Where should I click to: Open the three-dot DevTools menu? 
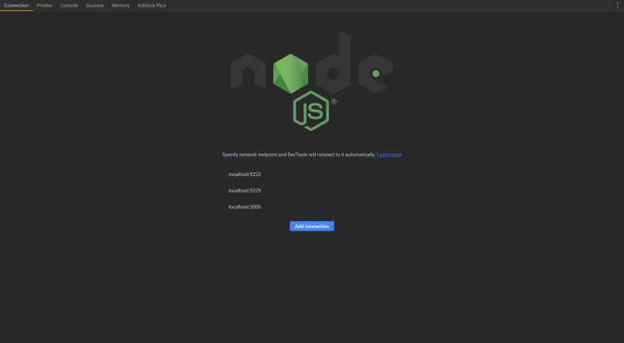coord(618,5)
